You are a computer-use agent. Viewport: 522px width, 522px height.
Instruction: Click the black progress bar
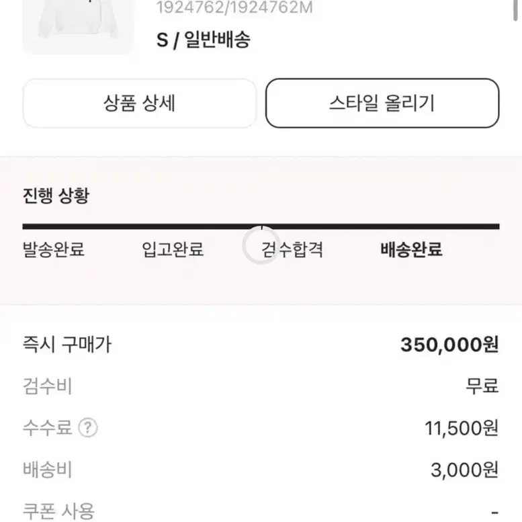261,226
